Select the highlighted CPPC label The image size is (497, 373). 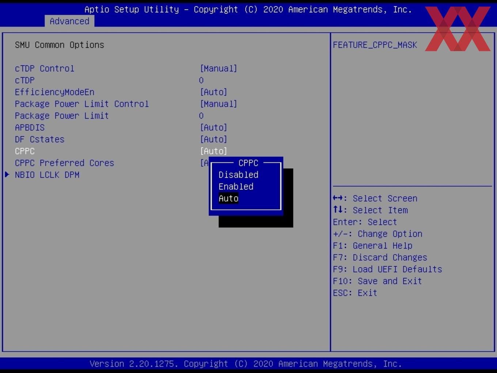click(x=25, y=151)
